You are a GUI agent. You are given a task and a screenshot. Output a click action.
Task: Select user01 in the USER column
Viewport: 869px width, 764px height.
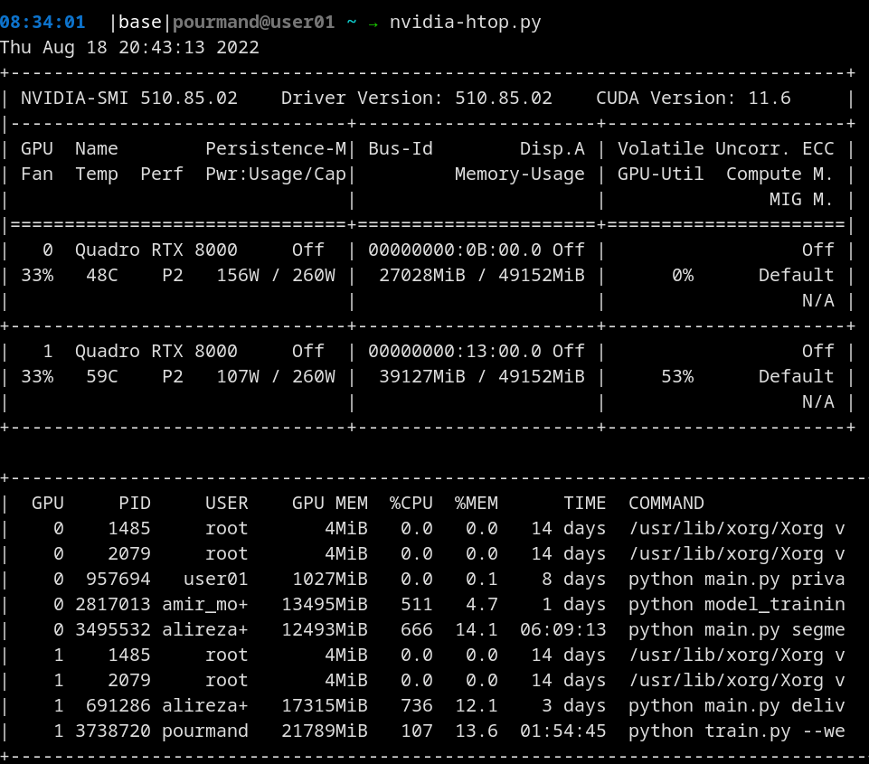pyautogui.click(x=215, y=579)
